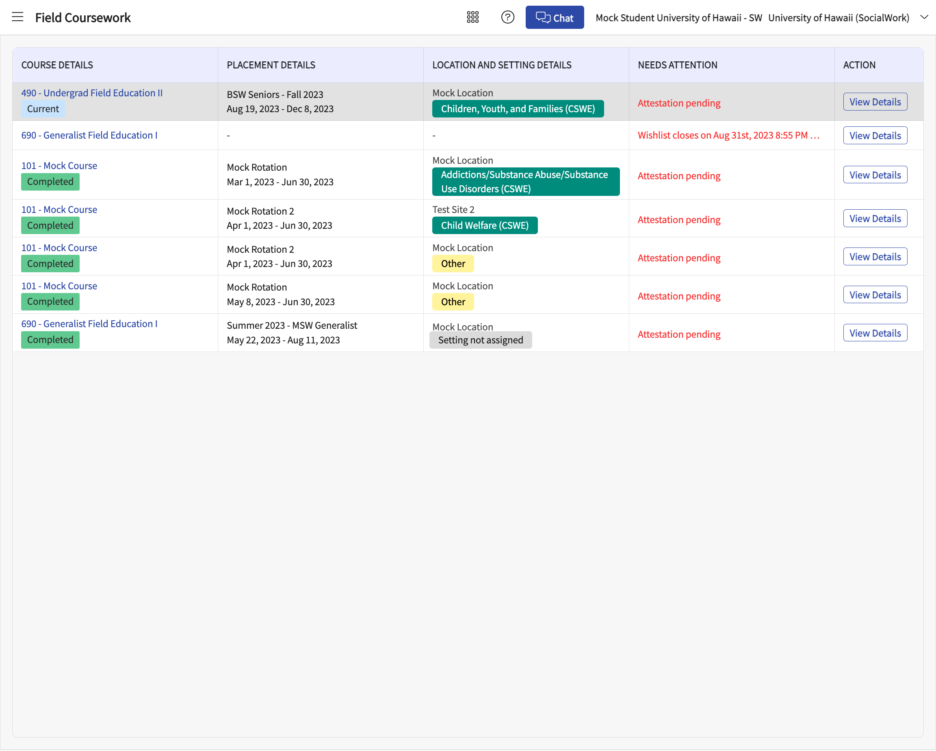Open 101 - Mock Course link dated May 8, 2023

pyautogui.click(x=59, y=286)
